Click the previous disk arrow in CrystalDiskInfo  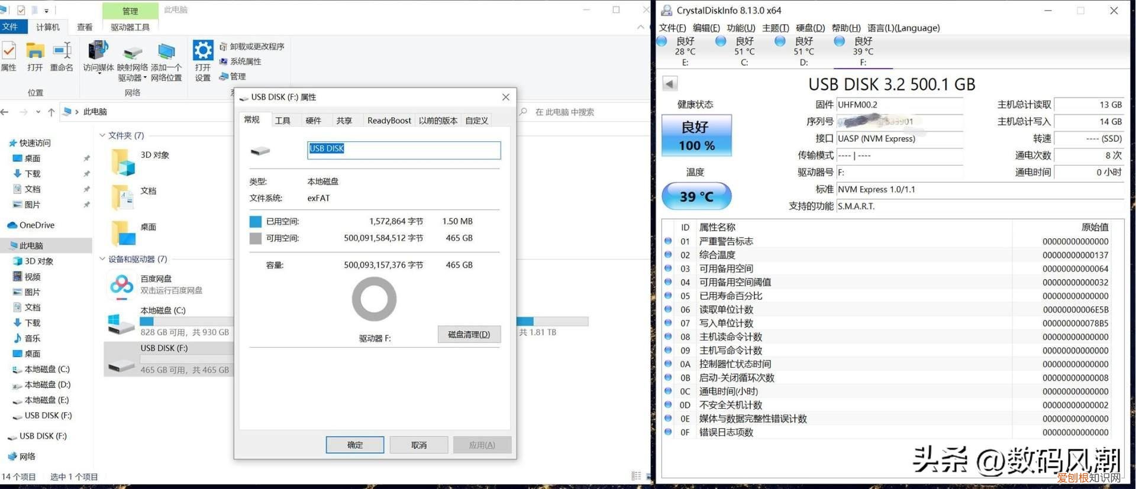point(670,83)
